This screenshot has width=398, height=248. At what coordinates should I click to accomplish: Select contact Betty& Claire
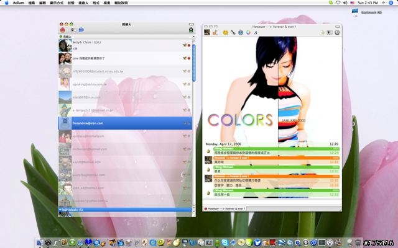[126, 45]
